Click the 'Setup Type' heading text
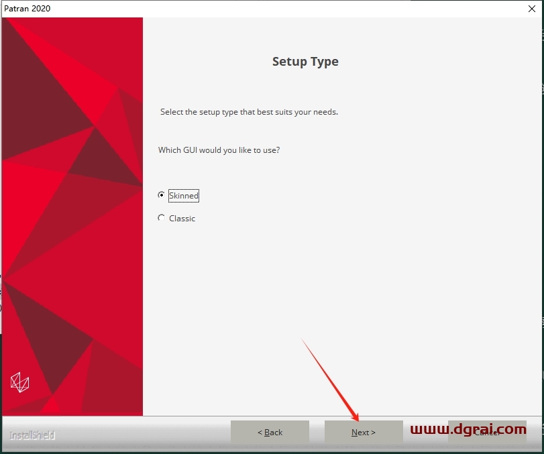 pos(305,62)
